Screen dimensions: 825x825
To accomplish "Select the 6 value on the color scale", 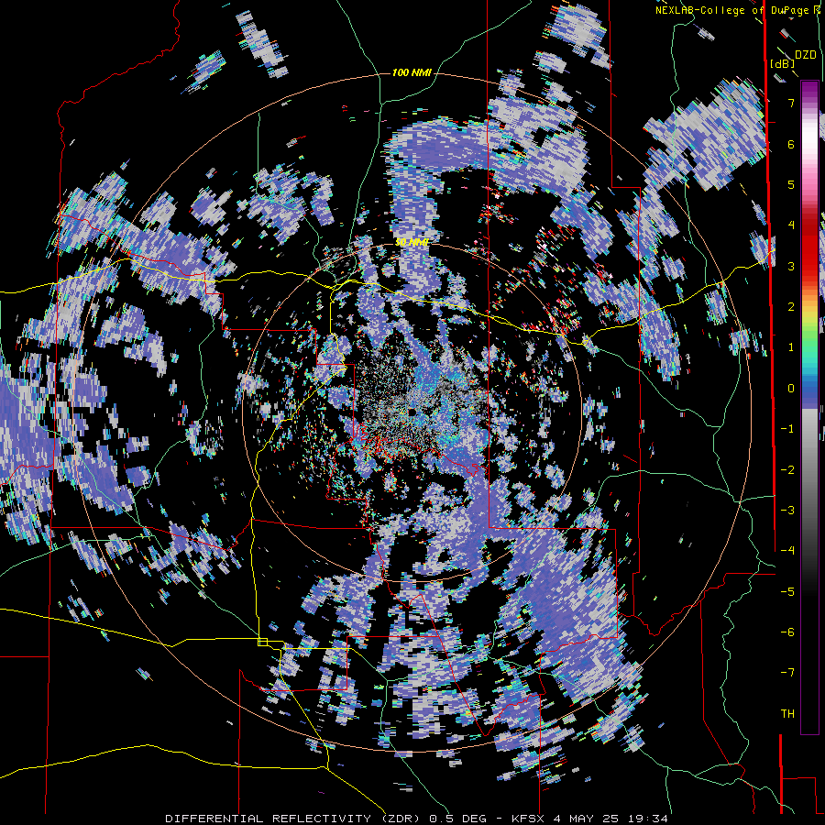I will pos(791,144).
